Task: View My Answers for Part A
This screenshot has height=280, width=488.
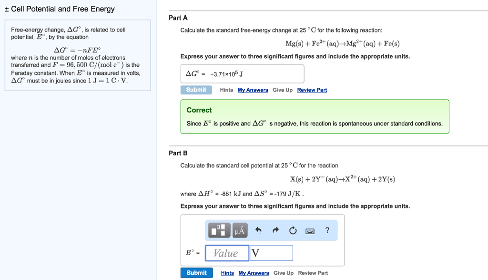Action: click(x=253, y=90)
